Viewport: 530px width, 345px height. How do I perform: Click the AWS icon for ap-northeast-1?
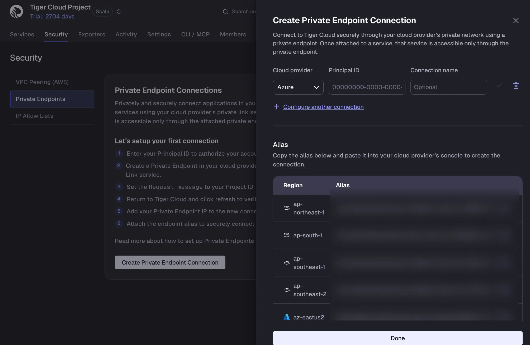(286, 208)
